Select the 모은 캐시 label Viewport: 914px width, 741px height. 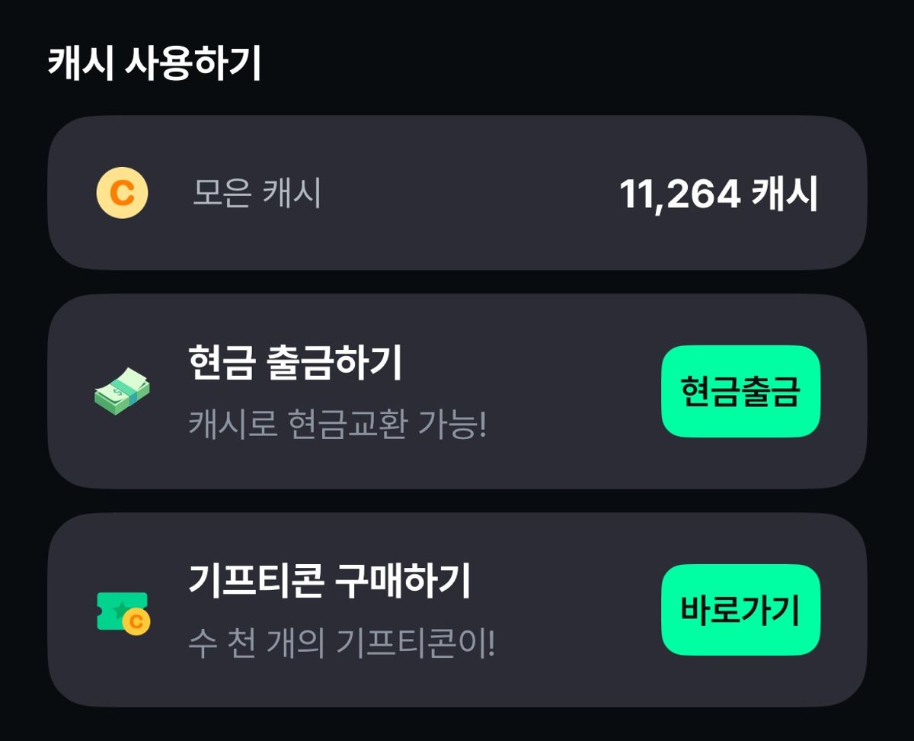[x=257, y=194]
